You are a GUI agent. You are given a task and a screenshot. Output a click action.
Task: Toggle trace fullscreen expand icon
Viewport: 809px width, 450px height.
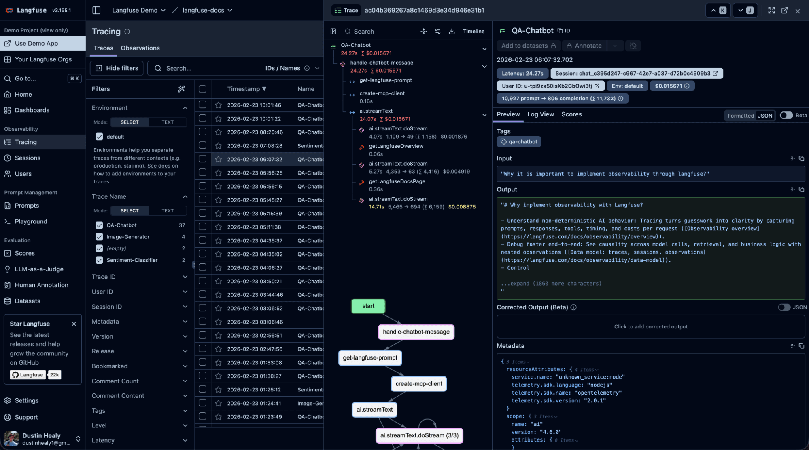click(x=771, y=11)
